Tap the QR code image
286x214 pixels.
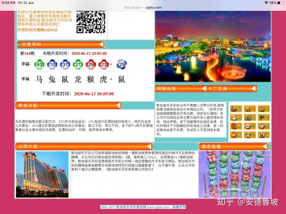pos(91,22)
